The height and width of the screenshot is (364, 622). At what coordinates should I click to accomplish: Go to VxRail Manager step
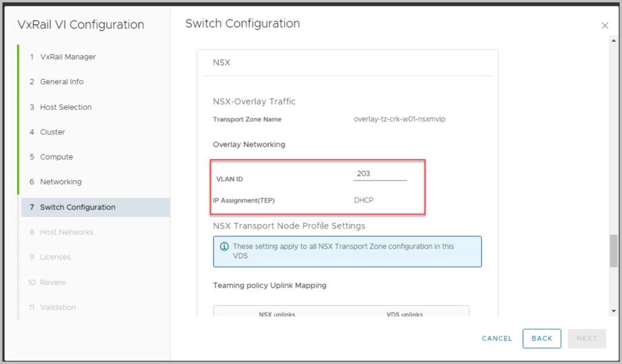point(67,57)
